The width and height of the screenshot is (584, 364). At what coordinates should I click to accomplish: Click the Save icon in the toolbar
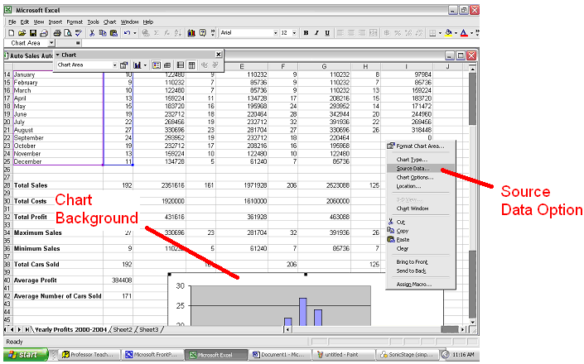(32, 32)
